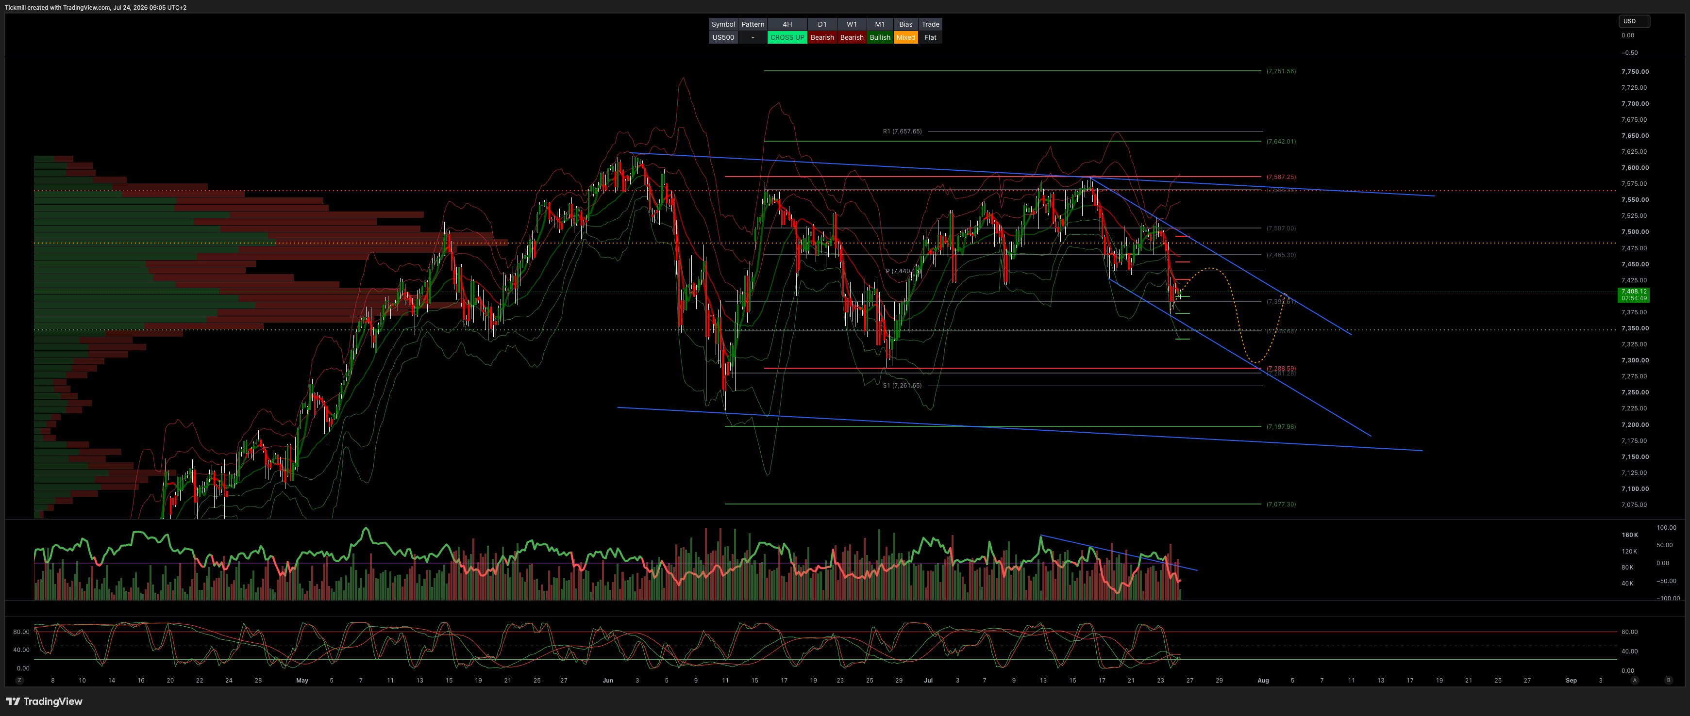Image resolution: width=1690 pixels, height=716 pixels.
Task: Click the Bullish cell under M1
Action: point(880,37)
